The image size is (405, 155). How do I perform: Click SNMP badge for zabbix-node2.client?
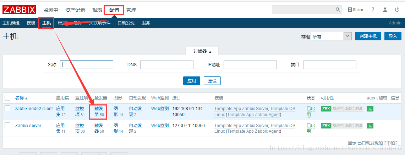[337, 109]
